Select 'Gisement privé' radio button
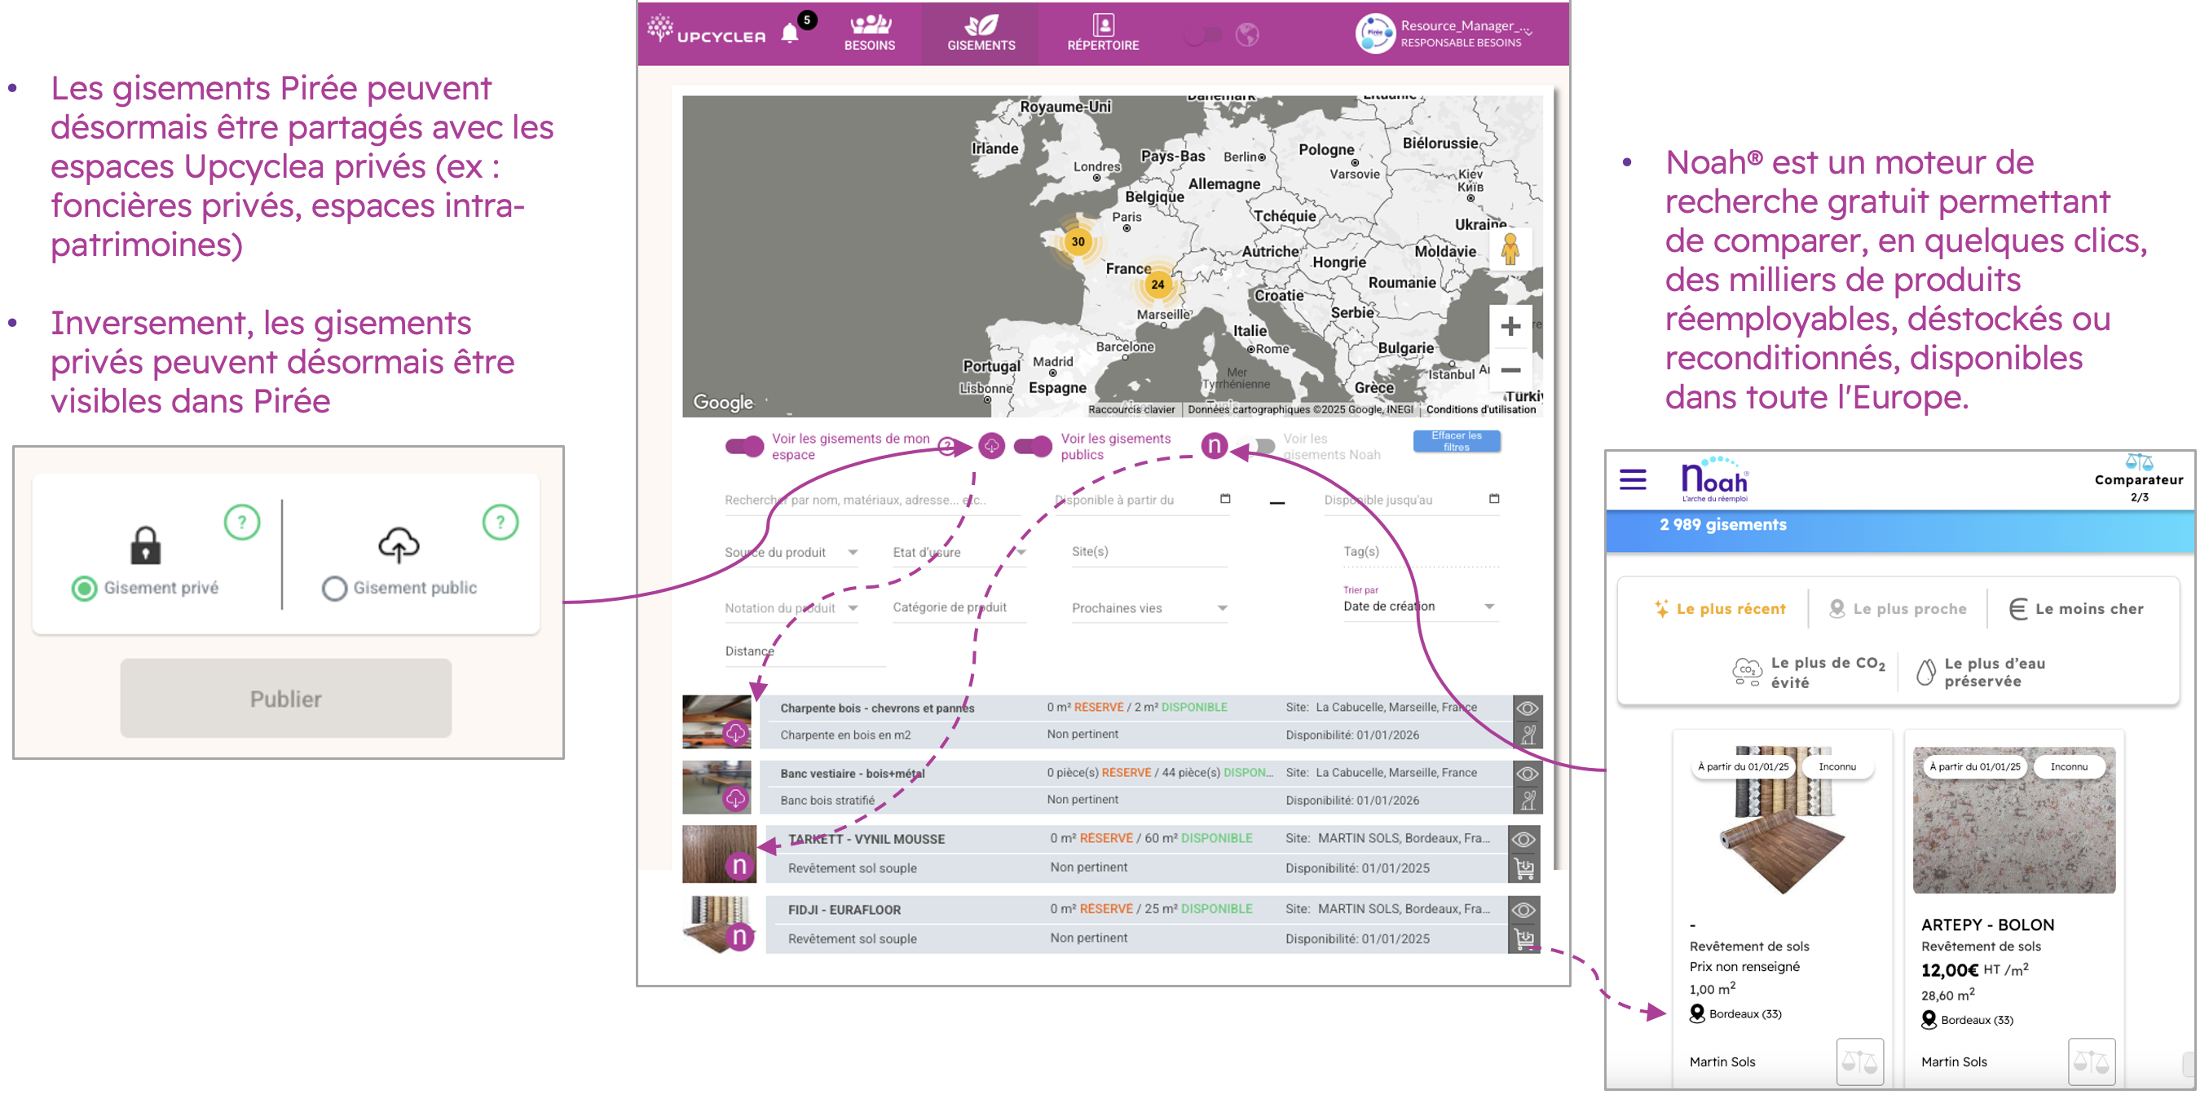This screenshot has height=1099, width=2209. coord(84,589)
